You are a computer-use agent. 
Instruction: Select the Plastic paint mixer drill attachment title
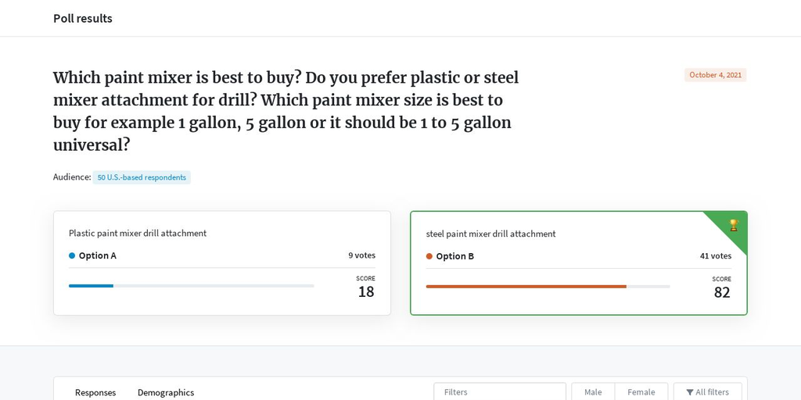[138, 233]
